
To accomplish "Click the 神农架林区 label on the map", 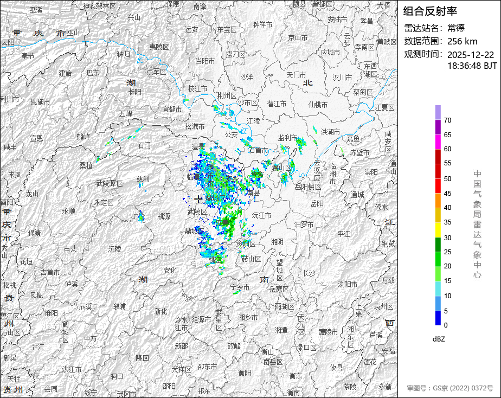I will click(x=99, y=6).
